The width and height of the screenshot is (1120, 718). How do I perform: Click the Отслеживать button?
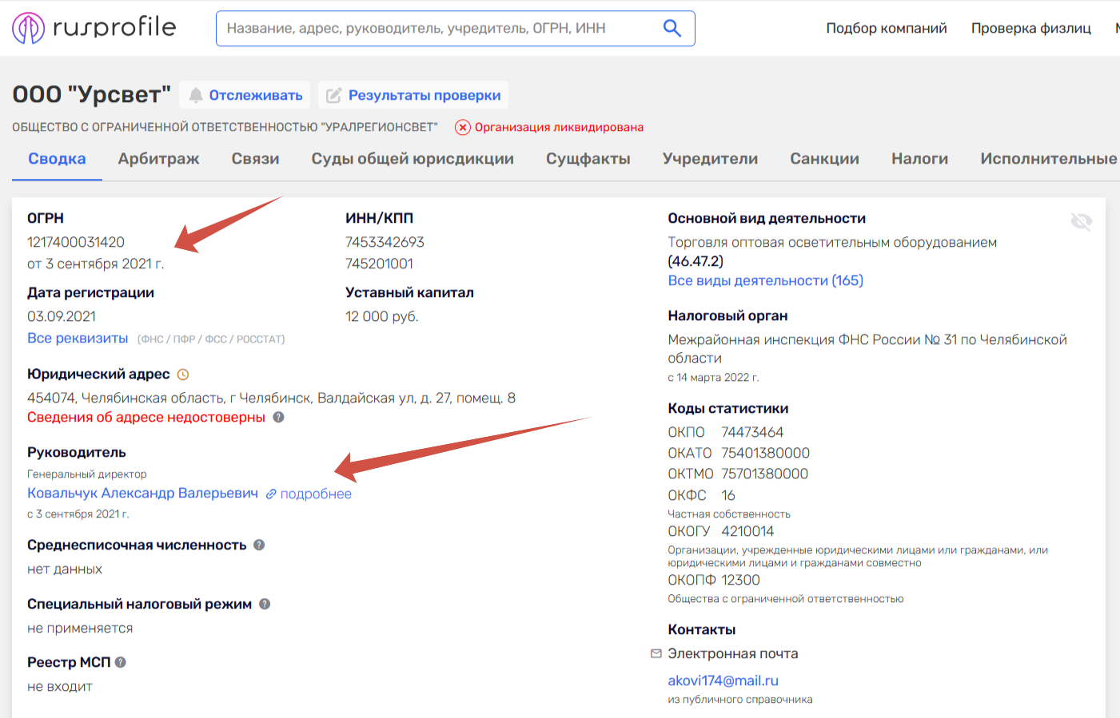245,95
